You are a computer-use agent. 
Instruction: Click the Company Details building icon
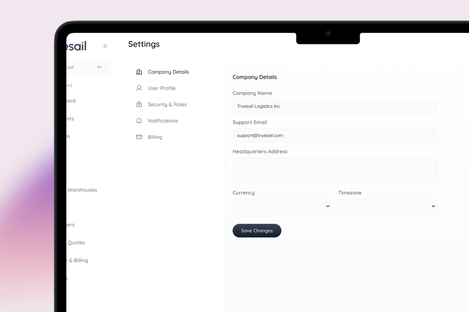coord(139,72)
